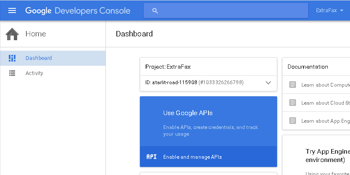Click document icon beside Learn about Compute
The width and height of the screenshot is (350, 175).
(x=293, y=85)
